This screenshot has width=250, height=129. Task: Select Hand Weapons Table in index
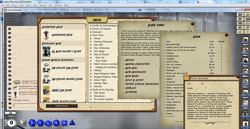click(x=104, y=73)
